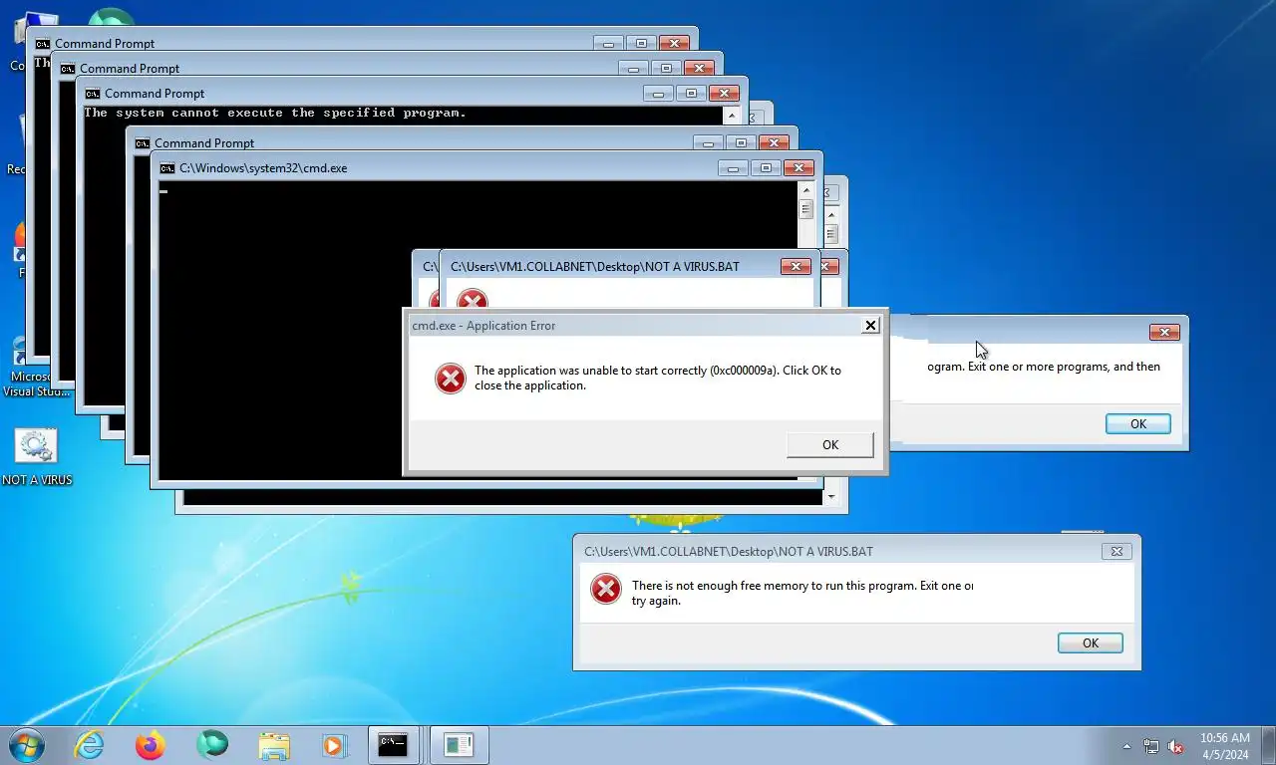Minimize Command Prompt showing 'cannot execute' message
The width and height of the screenshot is (1276, 765).
pyautogui.click(x=658, y=94)
